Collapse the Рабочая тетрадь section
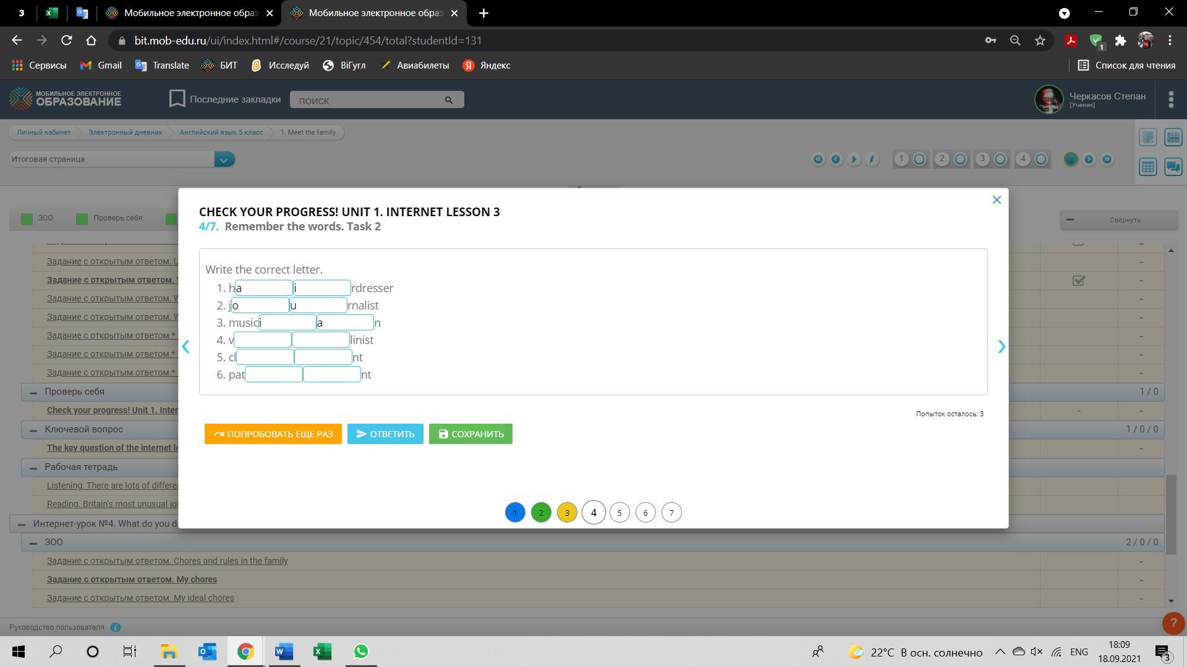 pos(33,468)
